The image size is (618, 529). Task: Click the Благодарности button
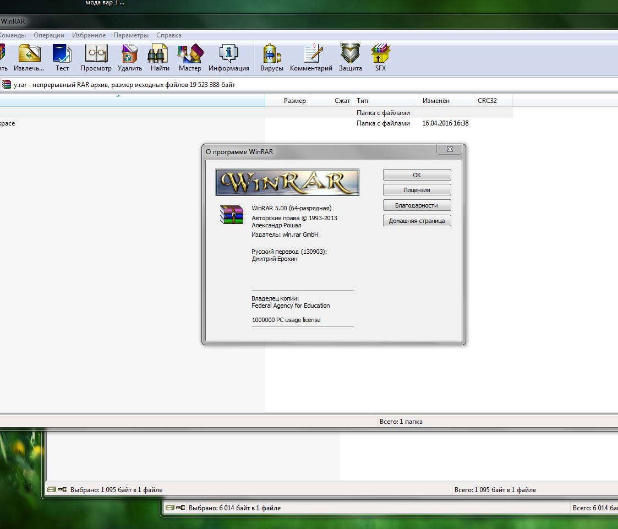click(x=417, y=205)
